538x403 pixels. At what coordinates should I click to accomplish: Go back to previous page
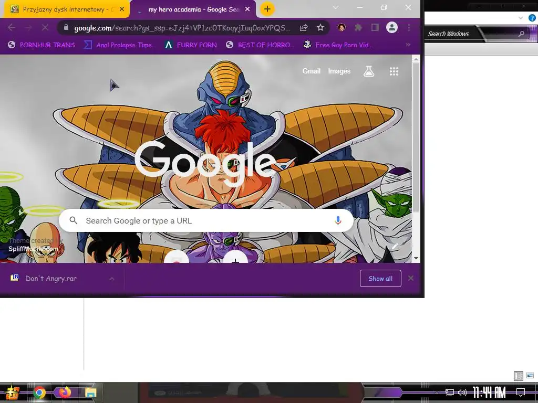(x=12, y=27)
